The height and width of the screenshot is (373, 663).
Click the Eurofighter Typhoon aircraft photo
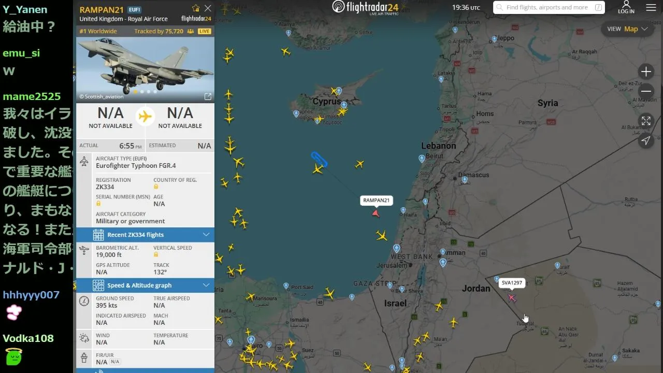[x=145, y=69]
